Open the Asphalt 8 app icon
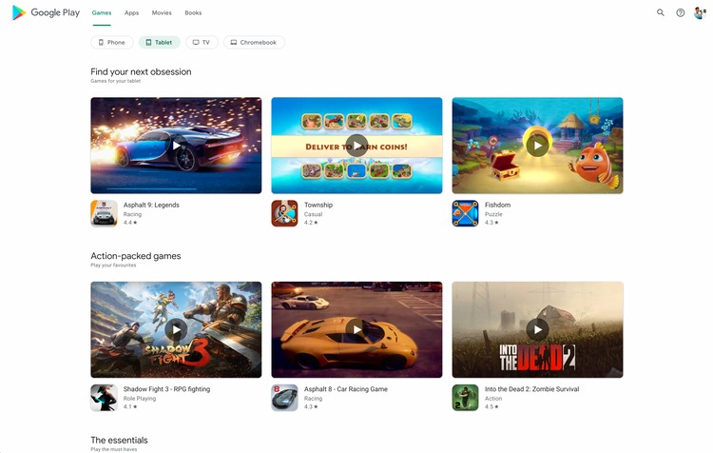This screenshot has height=453, width=713. pos(284,398)
